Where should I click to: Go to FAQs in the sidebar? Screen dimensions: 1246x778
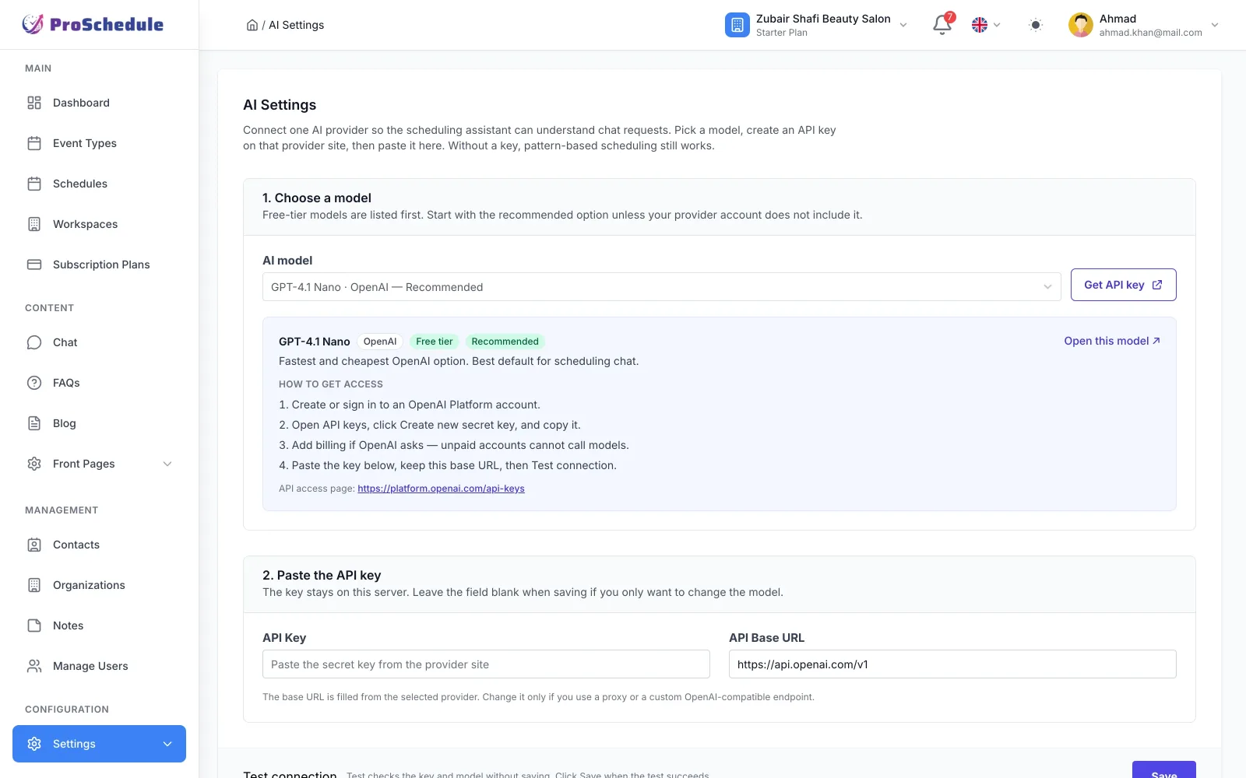click(x=100, y=383)
